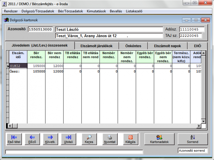This screenshot has width=214, height=160.
Task: Switch to Elszámolt járulékok tab
Action: click(96, 46)
